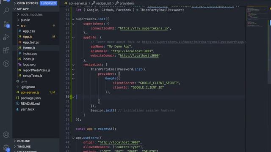The image size is (271, 152).
Task: Open the supertokens.io docs comment link
Action: coord(194,42)
